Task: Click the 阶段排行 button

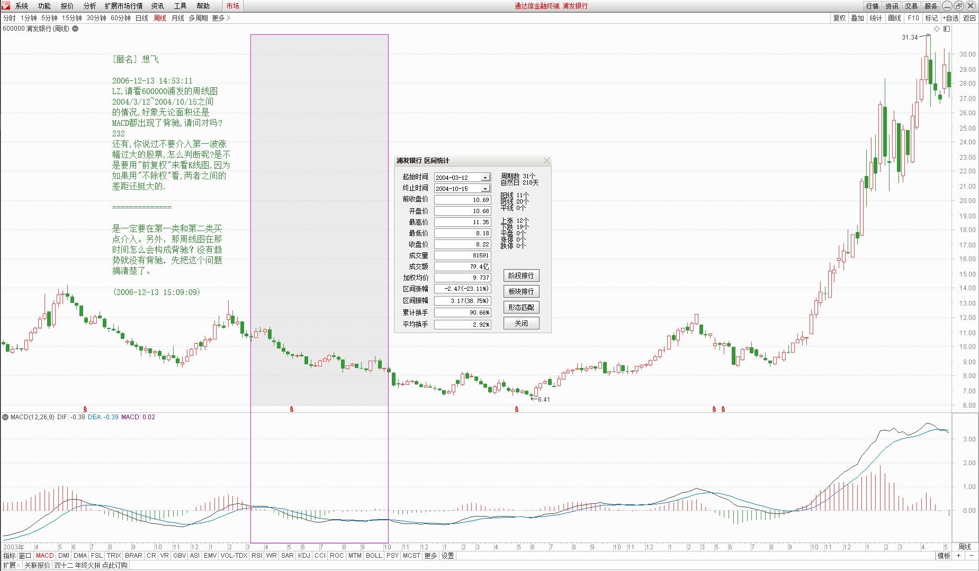Action: (521, 275)
